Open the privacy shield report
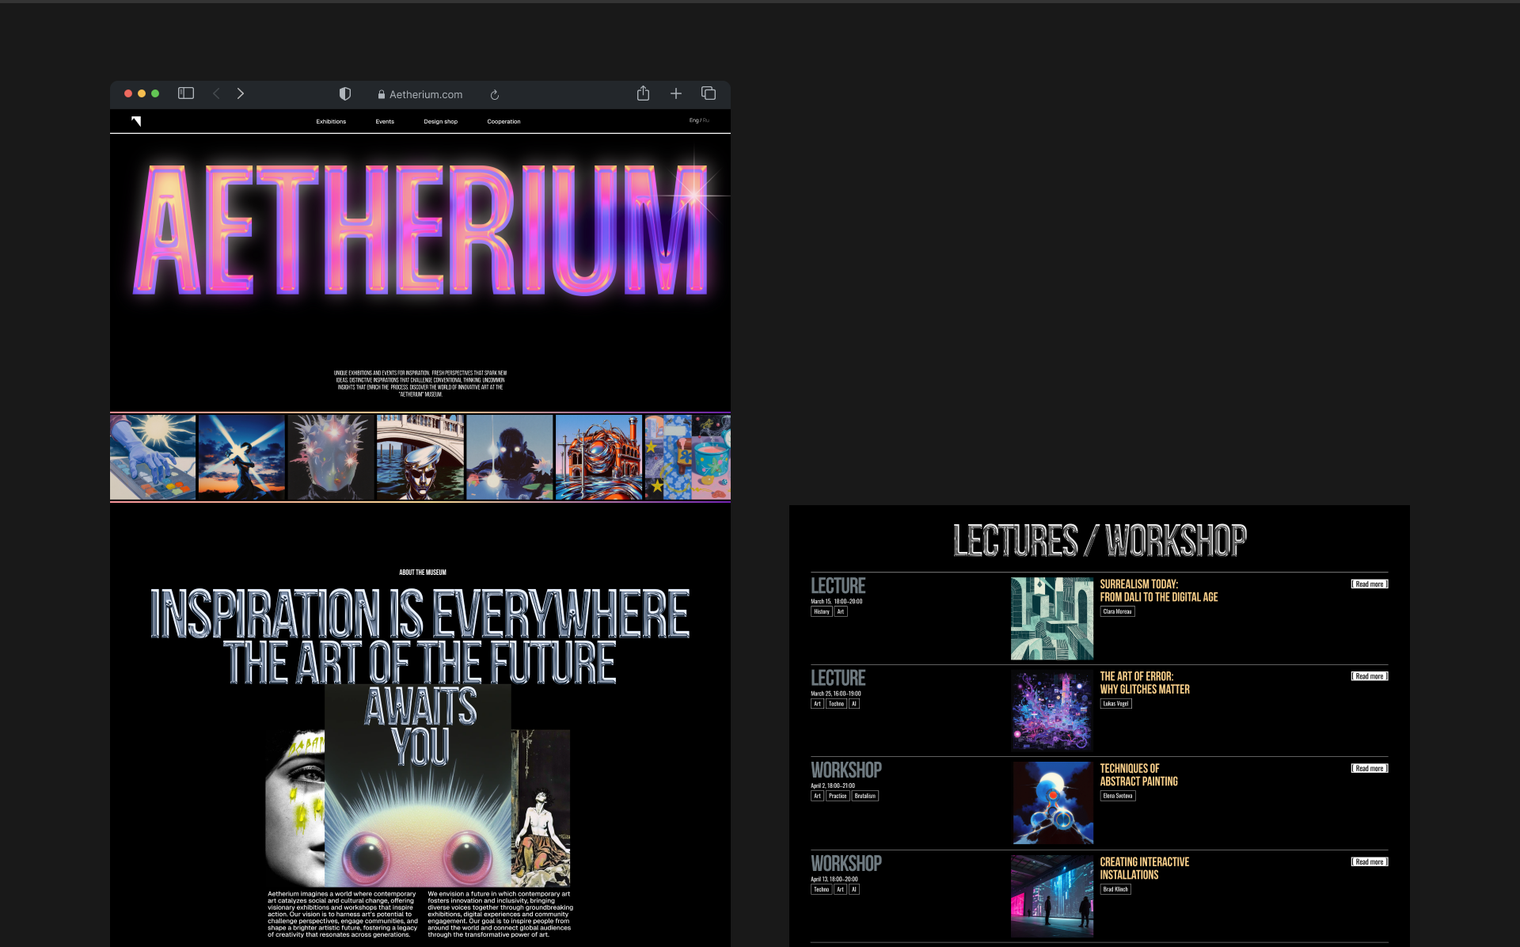This screenshot has height=947, width=1520. click(345, 94)
